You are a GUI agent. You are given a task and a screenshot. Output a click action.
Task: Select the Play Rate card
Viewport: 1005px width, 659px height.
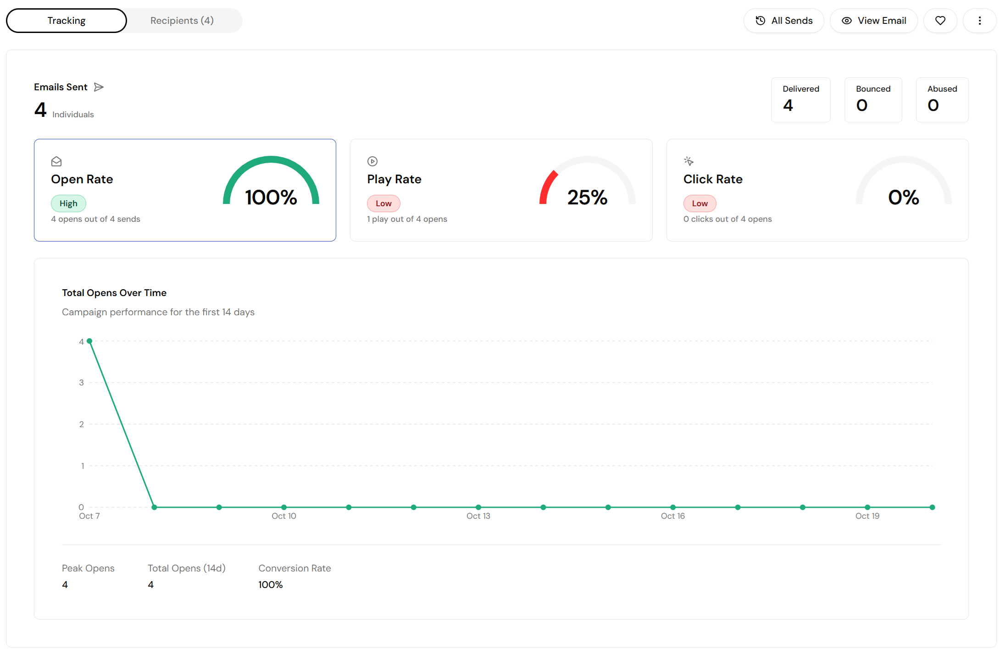(x=501, y=190)
